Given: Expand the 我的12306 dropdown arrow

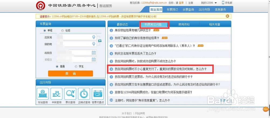Looking at the screenshot, I should (216, 3).
